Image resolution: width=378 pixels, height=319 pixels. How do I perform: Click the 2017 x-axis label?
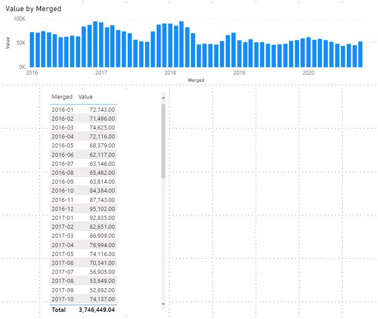click(x=101, y=73)
